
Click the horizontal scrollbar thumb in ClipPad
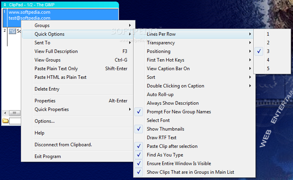tap(15, 113)
